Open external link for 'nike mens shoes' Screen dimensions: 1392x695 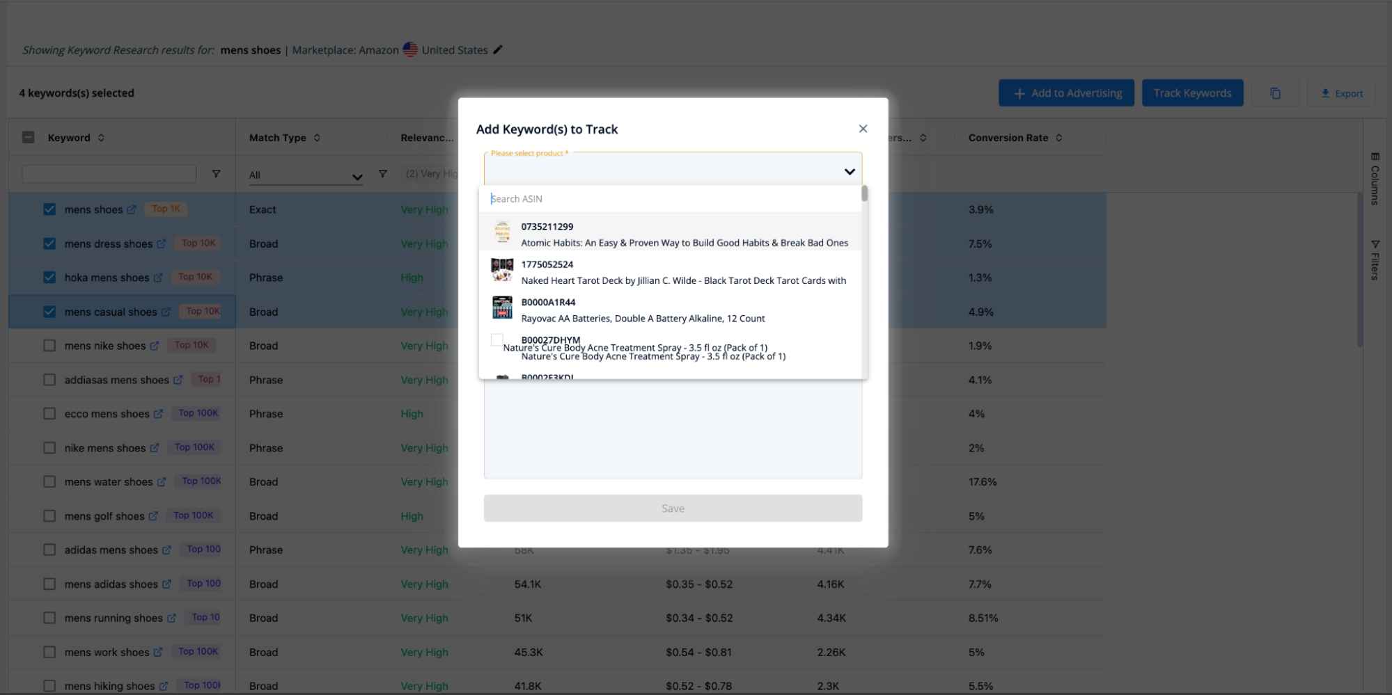(155, 448)
